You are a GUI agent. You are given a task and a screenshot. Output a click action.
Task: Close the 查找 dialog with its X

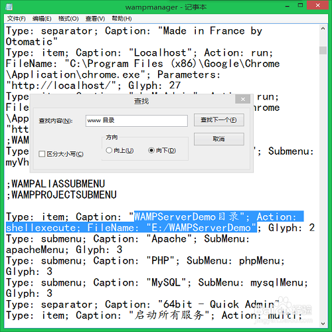click(x=243, y=99)
